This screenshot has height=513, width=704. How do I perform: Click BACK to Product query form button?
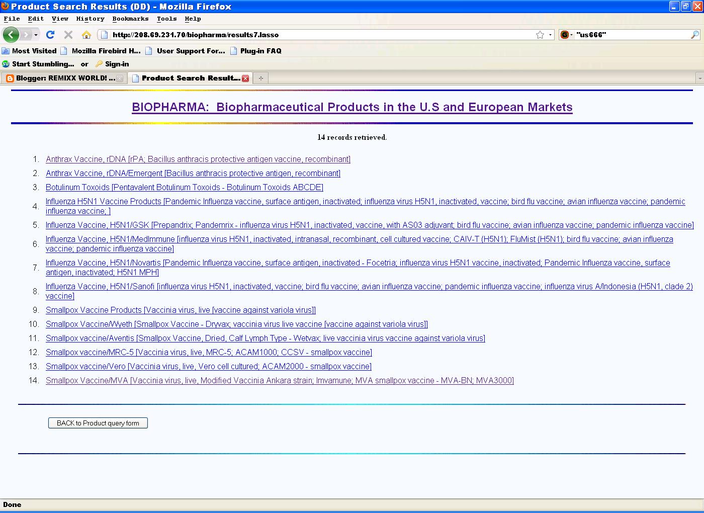pyautogui.click(x=98, y=423)
